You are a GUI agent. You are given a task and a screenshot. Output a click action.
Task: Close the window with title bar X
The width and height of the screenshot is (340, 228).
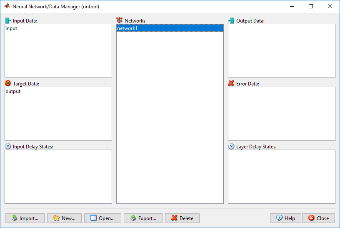coord(330,6)
